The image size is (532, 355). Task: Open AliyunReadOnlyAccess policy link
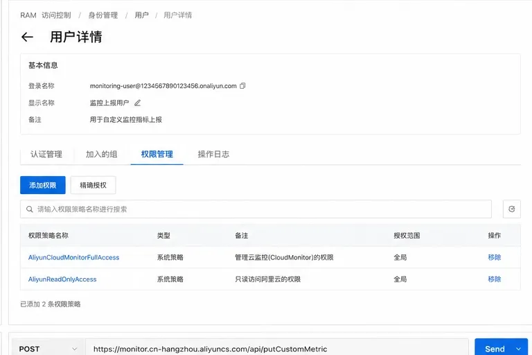click(62, 279)
